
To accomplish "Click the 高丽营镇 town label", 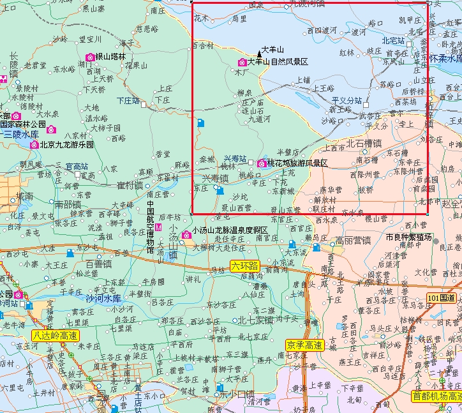I will point(354,241).
